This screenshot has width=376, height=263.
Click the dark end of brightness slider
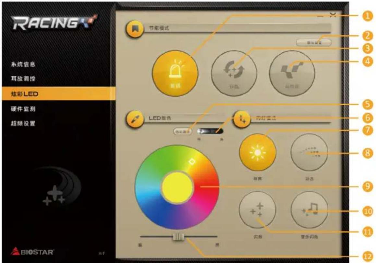140,245
